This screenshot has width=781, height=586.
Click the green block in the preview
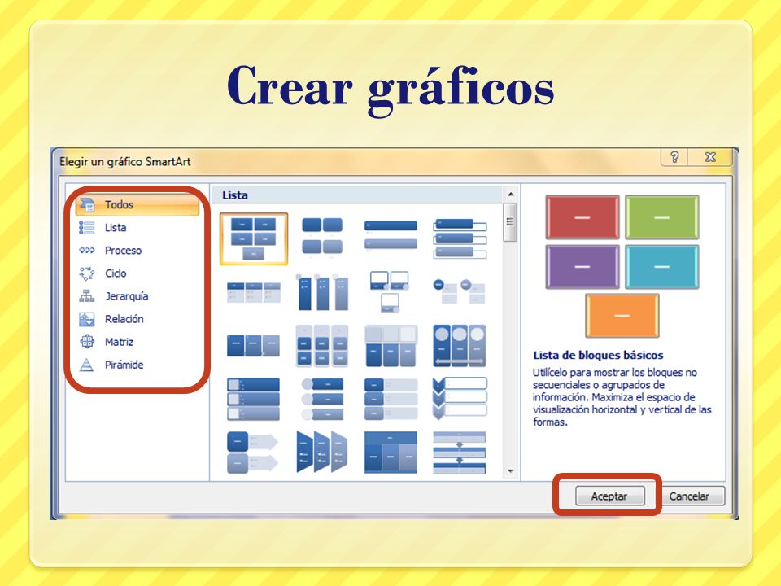pos(662,217)
